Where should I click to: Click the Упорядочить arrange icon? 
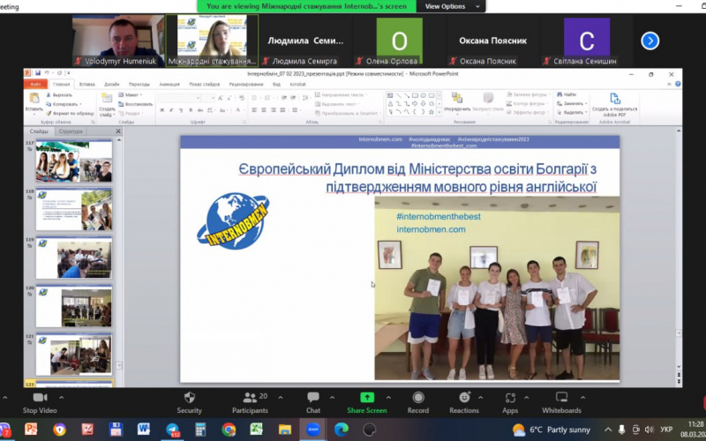click(x=457, y=98)
